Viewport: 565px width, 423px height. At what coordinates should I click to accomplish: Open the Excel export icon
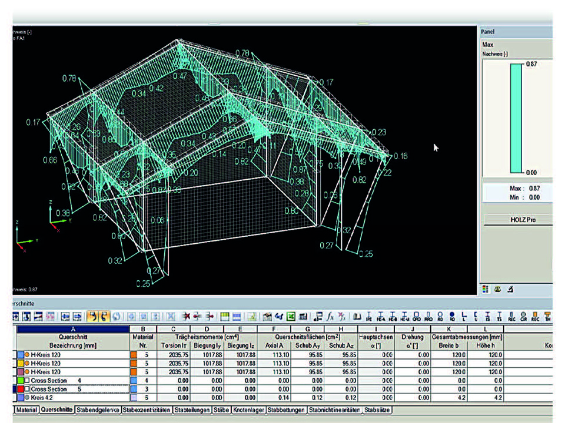point(291,317)
